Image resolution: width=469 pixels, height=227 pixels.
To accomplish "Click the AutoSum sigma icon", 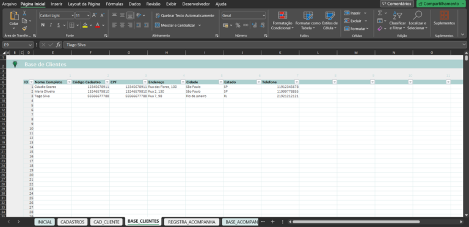I will coord(380,13).
